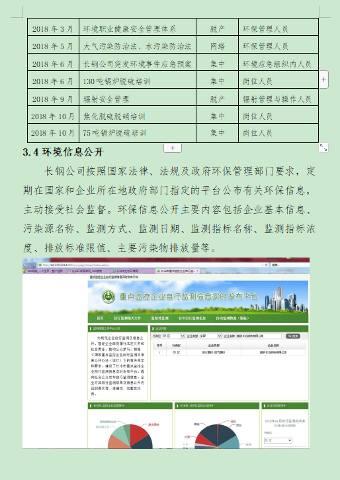
Task: Click the green emblem logo in the embedded webpage banner
Action: [x=108, y=297]
